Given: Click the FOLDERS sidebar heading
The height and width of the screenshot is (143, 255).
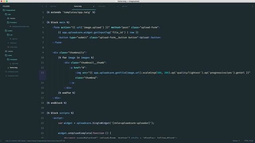Looking at the screenshot, I should pos(6,6).
